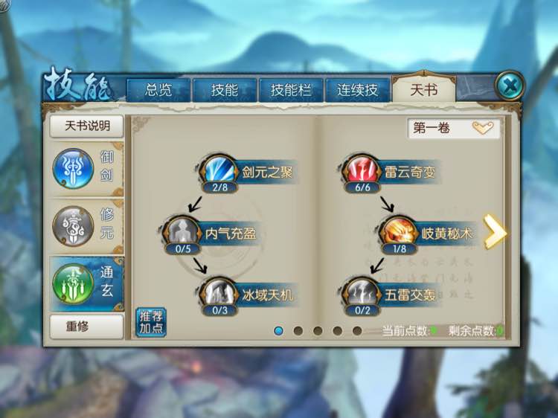This screenshot has height=418, width=558.
Task: Jump to second page dot
Action: tap(298, 331)
